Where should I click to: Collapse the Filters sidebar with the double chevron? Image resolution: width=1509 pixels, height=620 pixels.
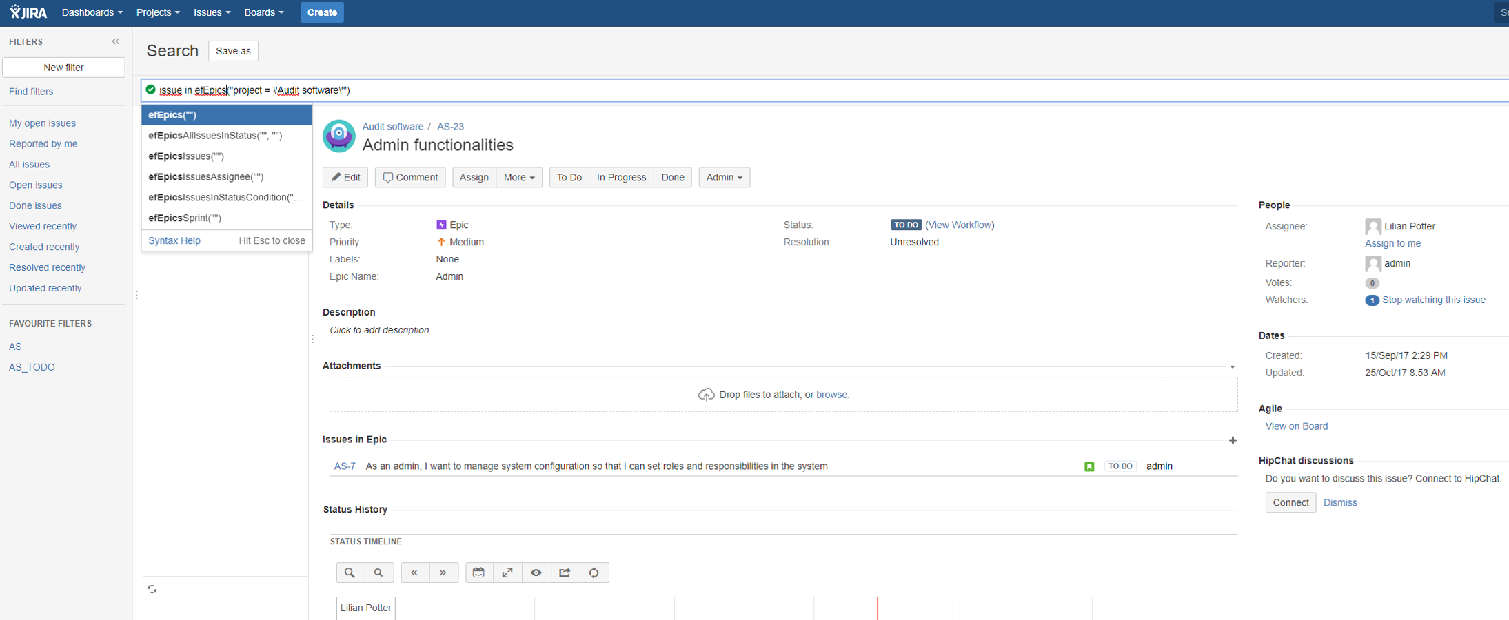pyautogui.click(x=116, y=41)
